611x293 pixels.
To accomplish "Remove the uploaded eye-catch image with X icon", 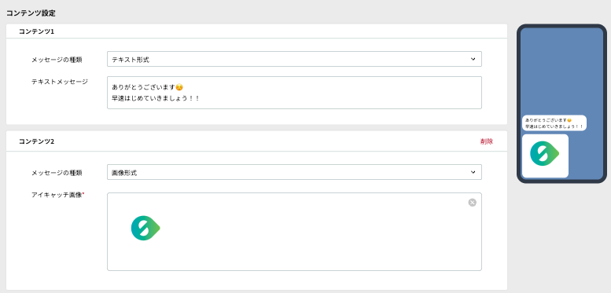I will point(472,203).
